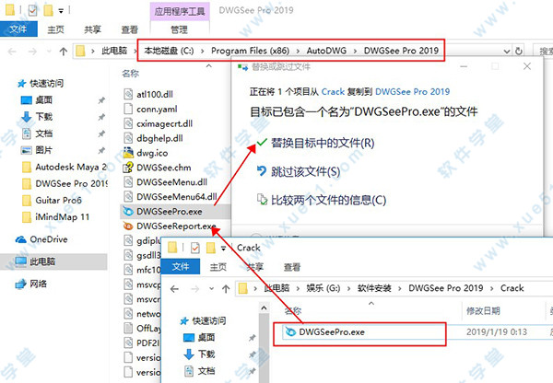Screen dimensions: 553x383
Task: Select 桌面 in main navigation pane
Action: point(43,100)
